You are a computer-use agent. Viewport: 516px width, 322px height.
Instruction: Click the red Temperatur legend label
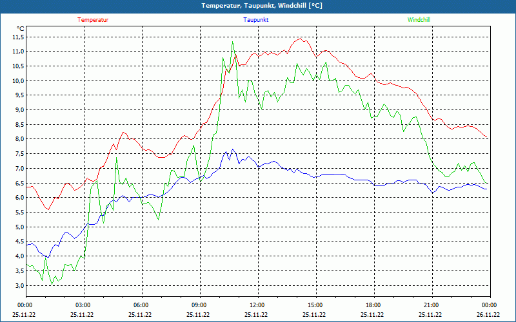click(93, 20)
